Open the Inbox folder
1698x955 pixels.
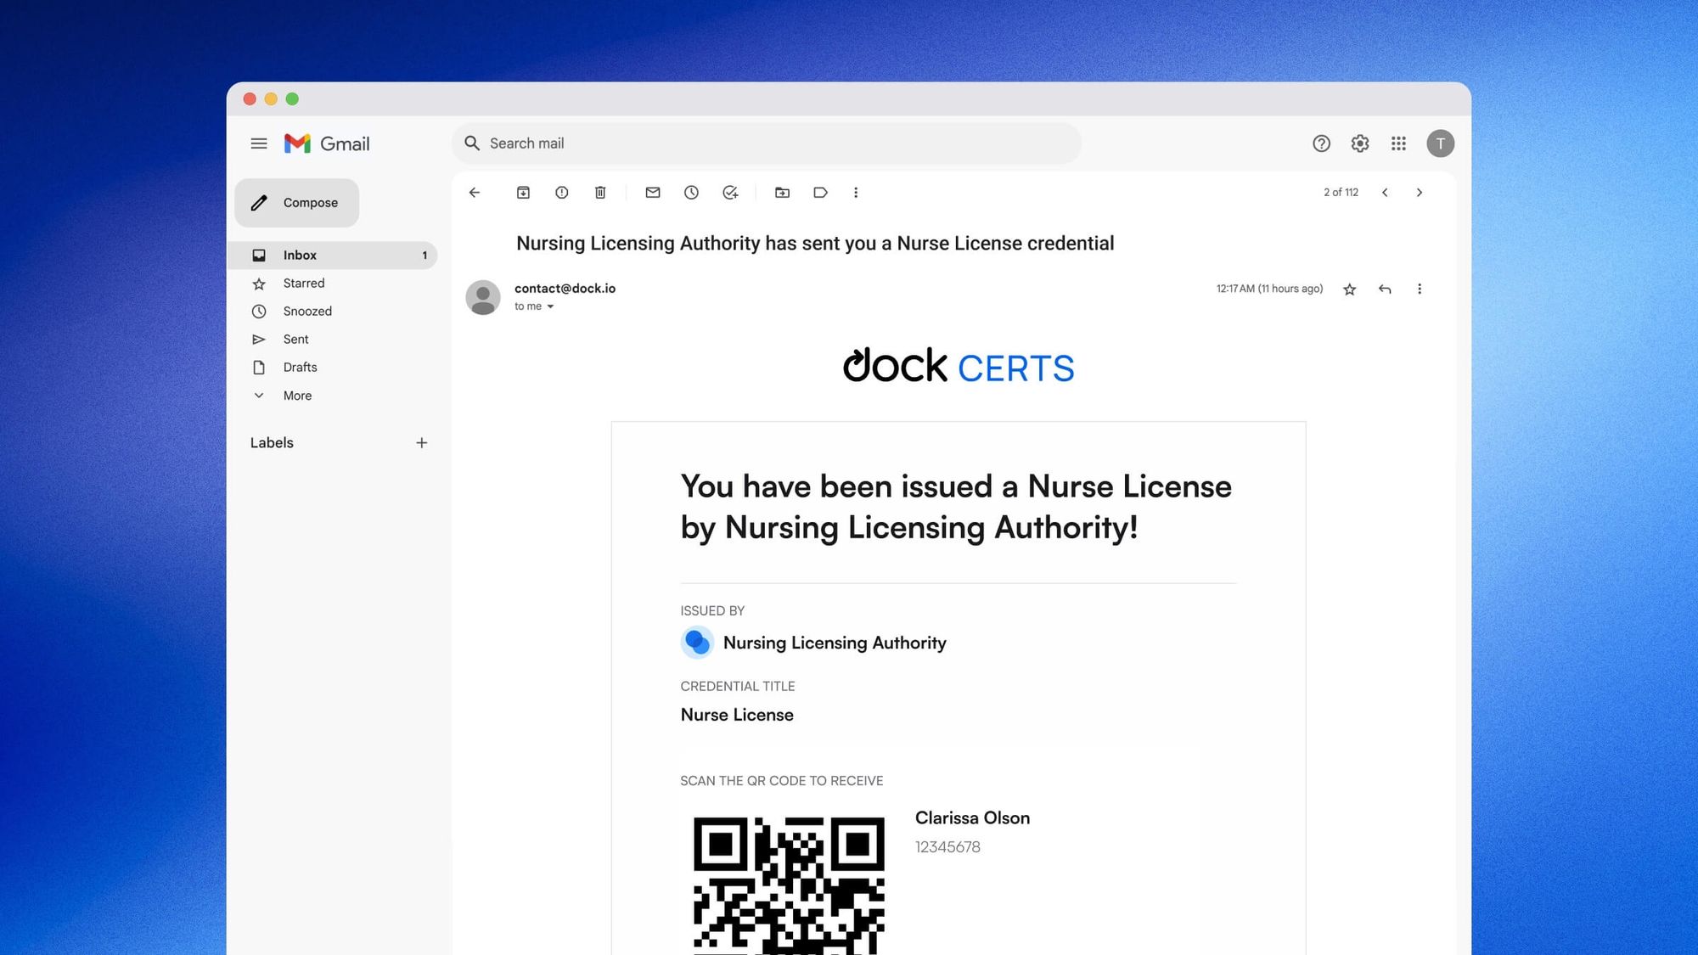point(300,256)
